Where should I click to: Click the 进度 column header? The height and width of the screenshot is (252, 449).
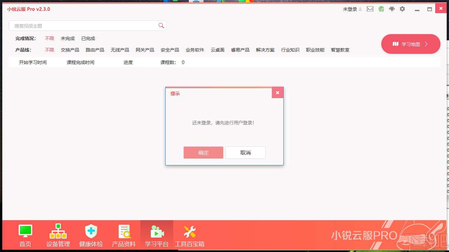(x=128, y=62)
